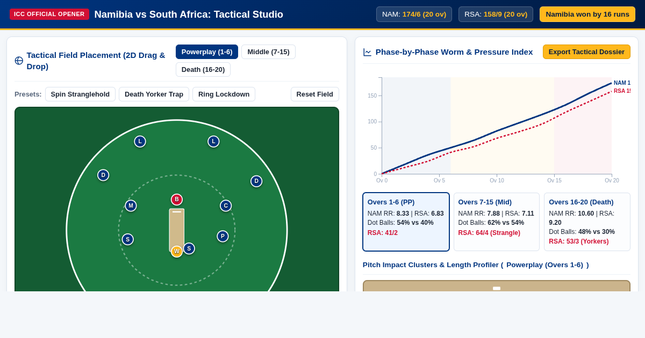645x338 pixels.
Task: Select the Overs 16-20 (Death) card
Action: pos(587,222)
